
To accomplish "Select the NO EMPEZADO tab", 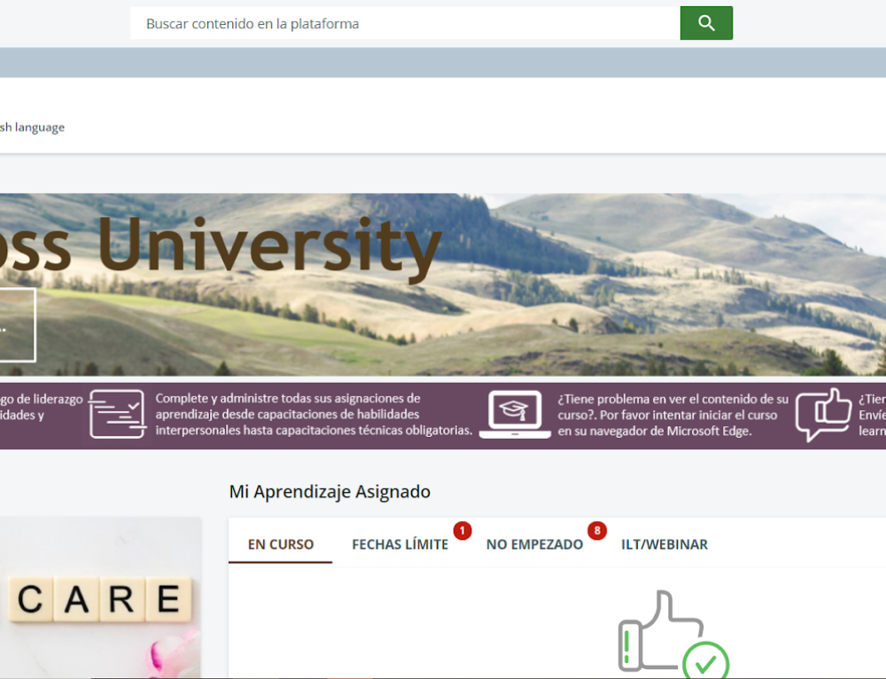I will coord(534,544).
